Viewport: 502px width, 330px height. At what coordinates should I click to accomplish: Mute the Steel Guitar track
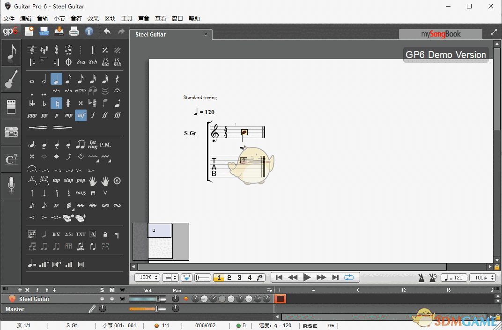click(x=112, y=299)
